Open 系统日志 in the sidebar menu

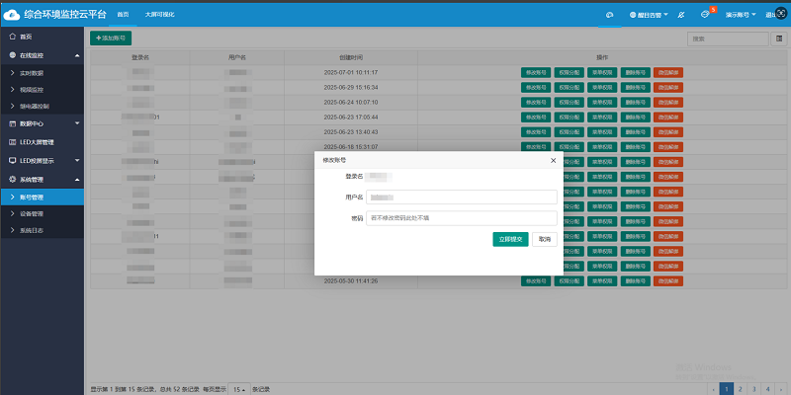click(32, 230)
